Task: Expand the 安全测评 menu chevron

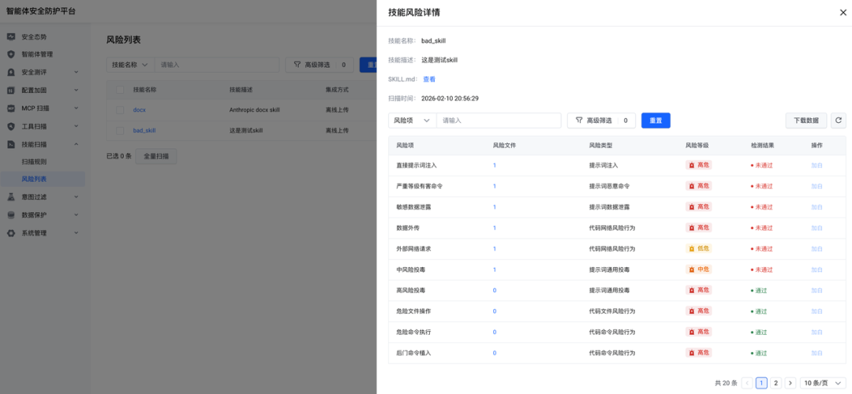Action: (x=76, y=72)
